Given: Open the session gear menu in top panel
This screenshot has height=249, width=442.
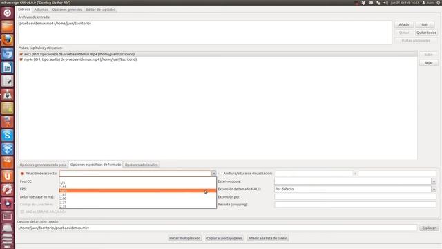Looking at the screenshot, I should click(439, 3).
